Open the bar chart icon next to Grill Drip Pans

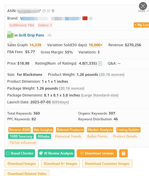(50, 35)
